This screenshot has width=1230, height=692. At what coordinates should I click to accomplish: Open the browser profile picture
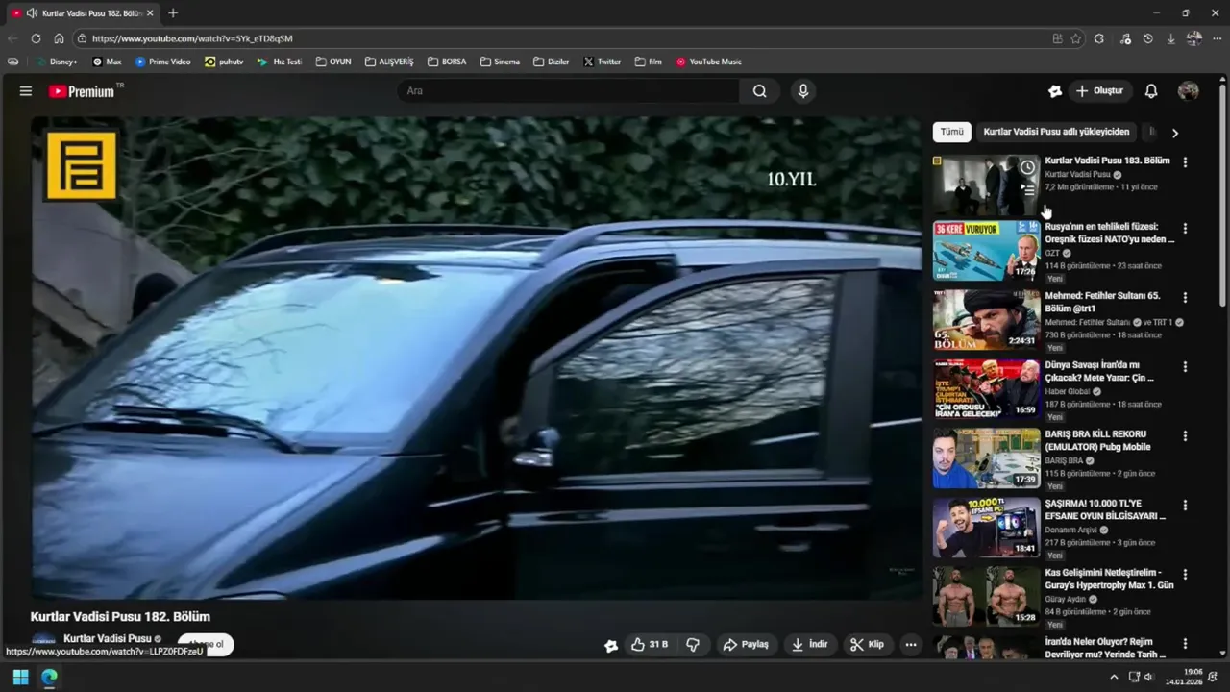pyautogui.click(x=1194, y=38)
